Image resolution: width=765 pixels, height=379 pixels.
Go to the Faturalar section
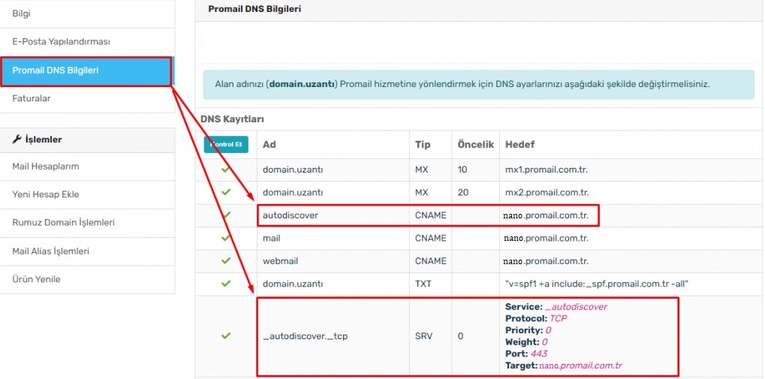coord(32,98)
